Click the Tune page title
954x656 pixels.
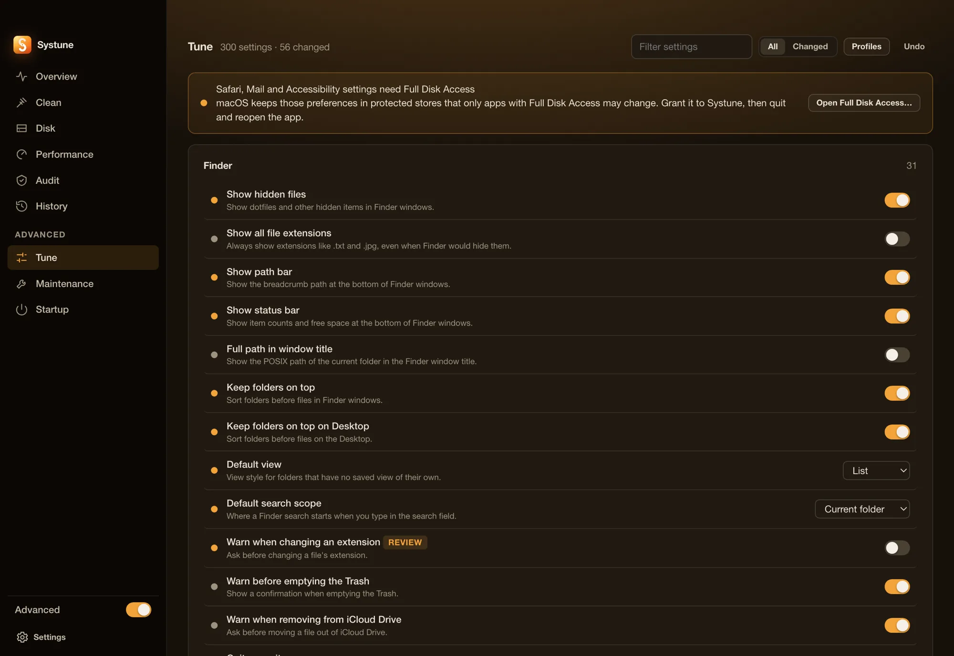tap(200, 47)
